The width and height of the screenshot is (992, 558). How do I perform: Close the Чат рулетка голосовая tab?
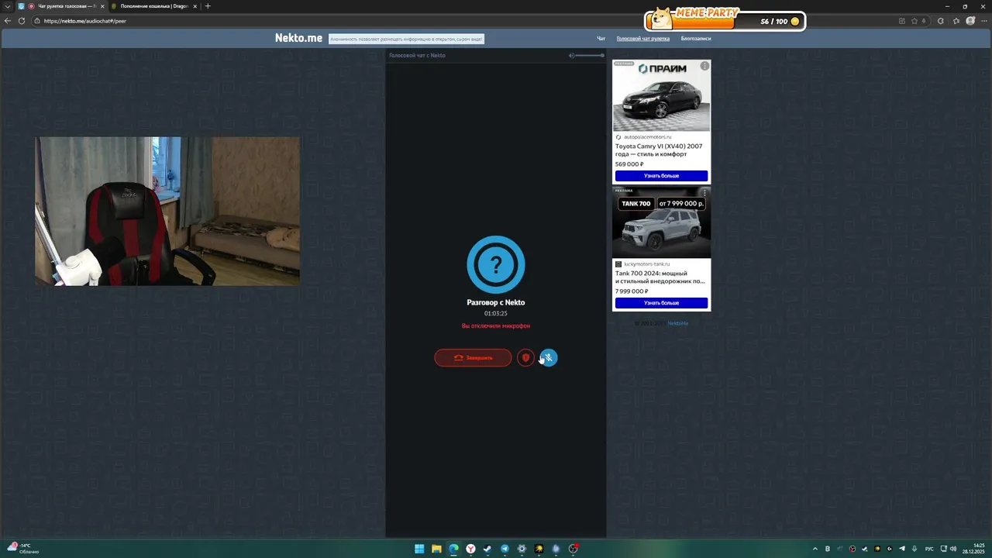click(102, 6)
